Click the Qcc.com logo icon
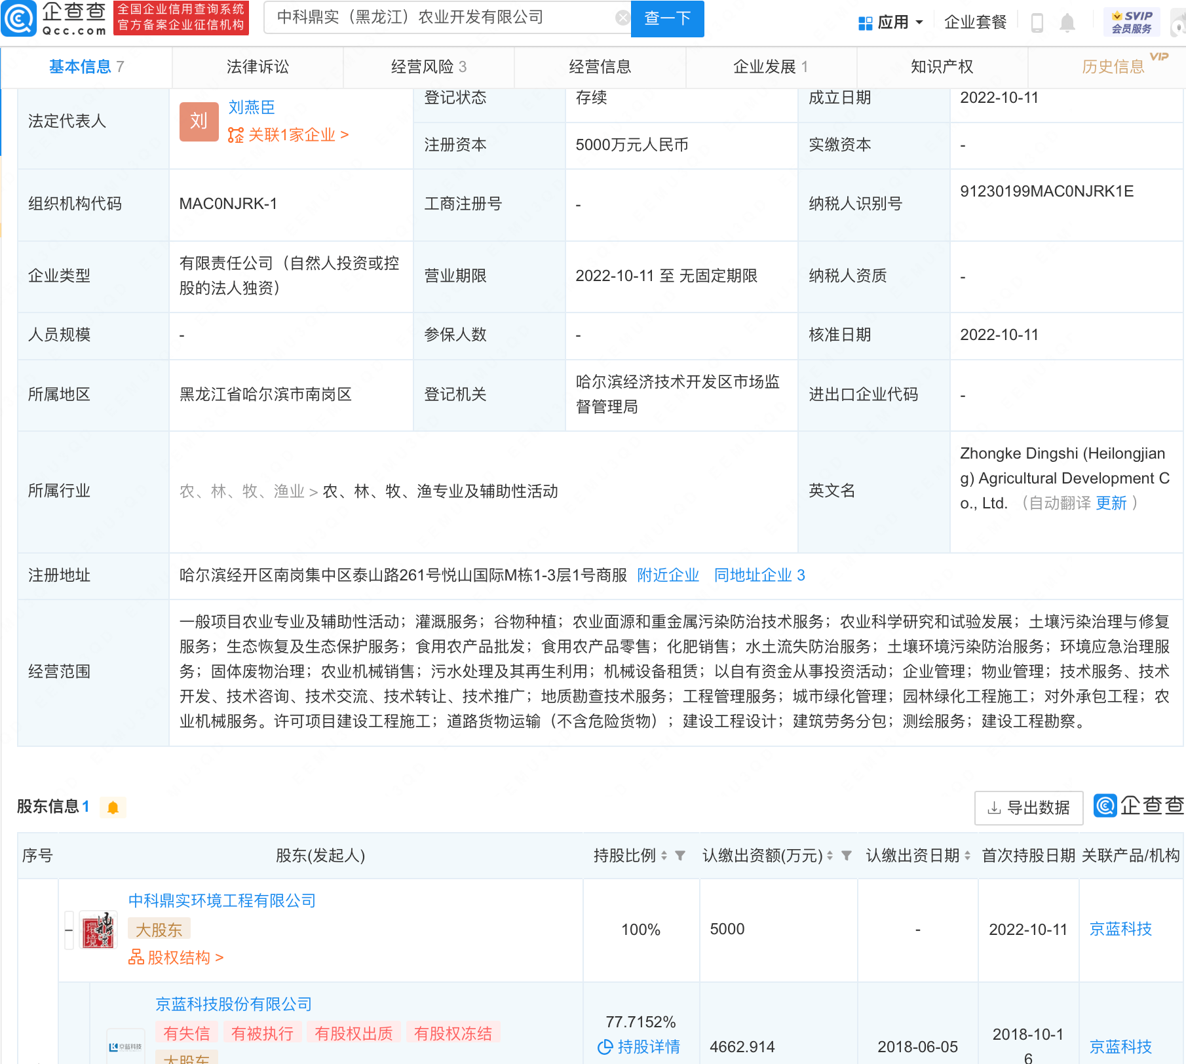 (18, 18)
